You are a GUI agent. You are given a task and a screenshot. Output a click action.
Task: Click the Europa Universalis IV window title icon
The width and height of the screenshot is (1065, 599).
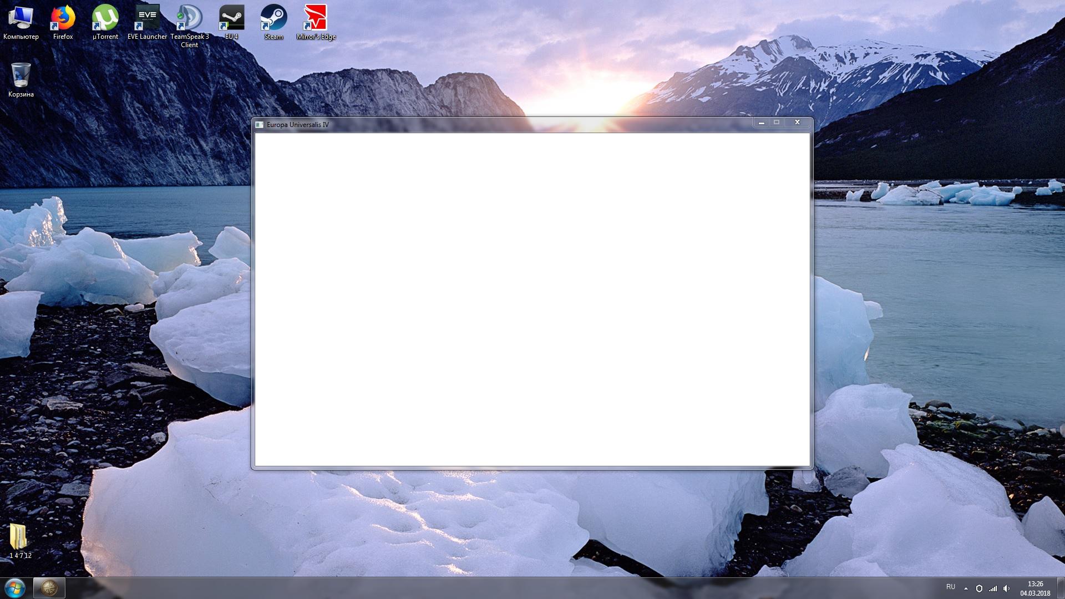click(259, 125)
